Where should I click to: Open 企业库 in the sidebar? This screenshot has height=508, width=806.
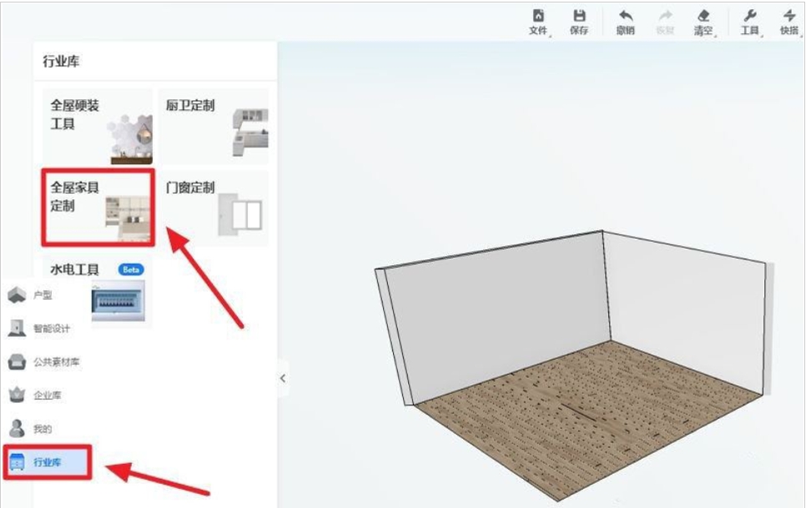pos(35,395)
